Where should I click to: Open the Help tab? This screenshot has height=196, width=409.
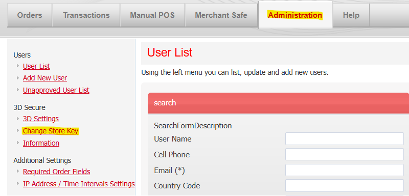coord(351,15)
